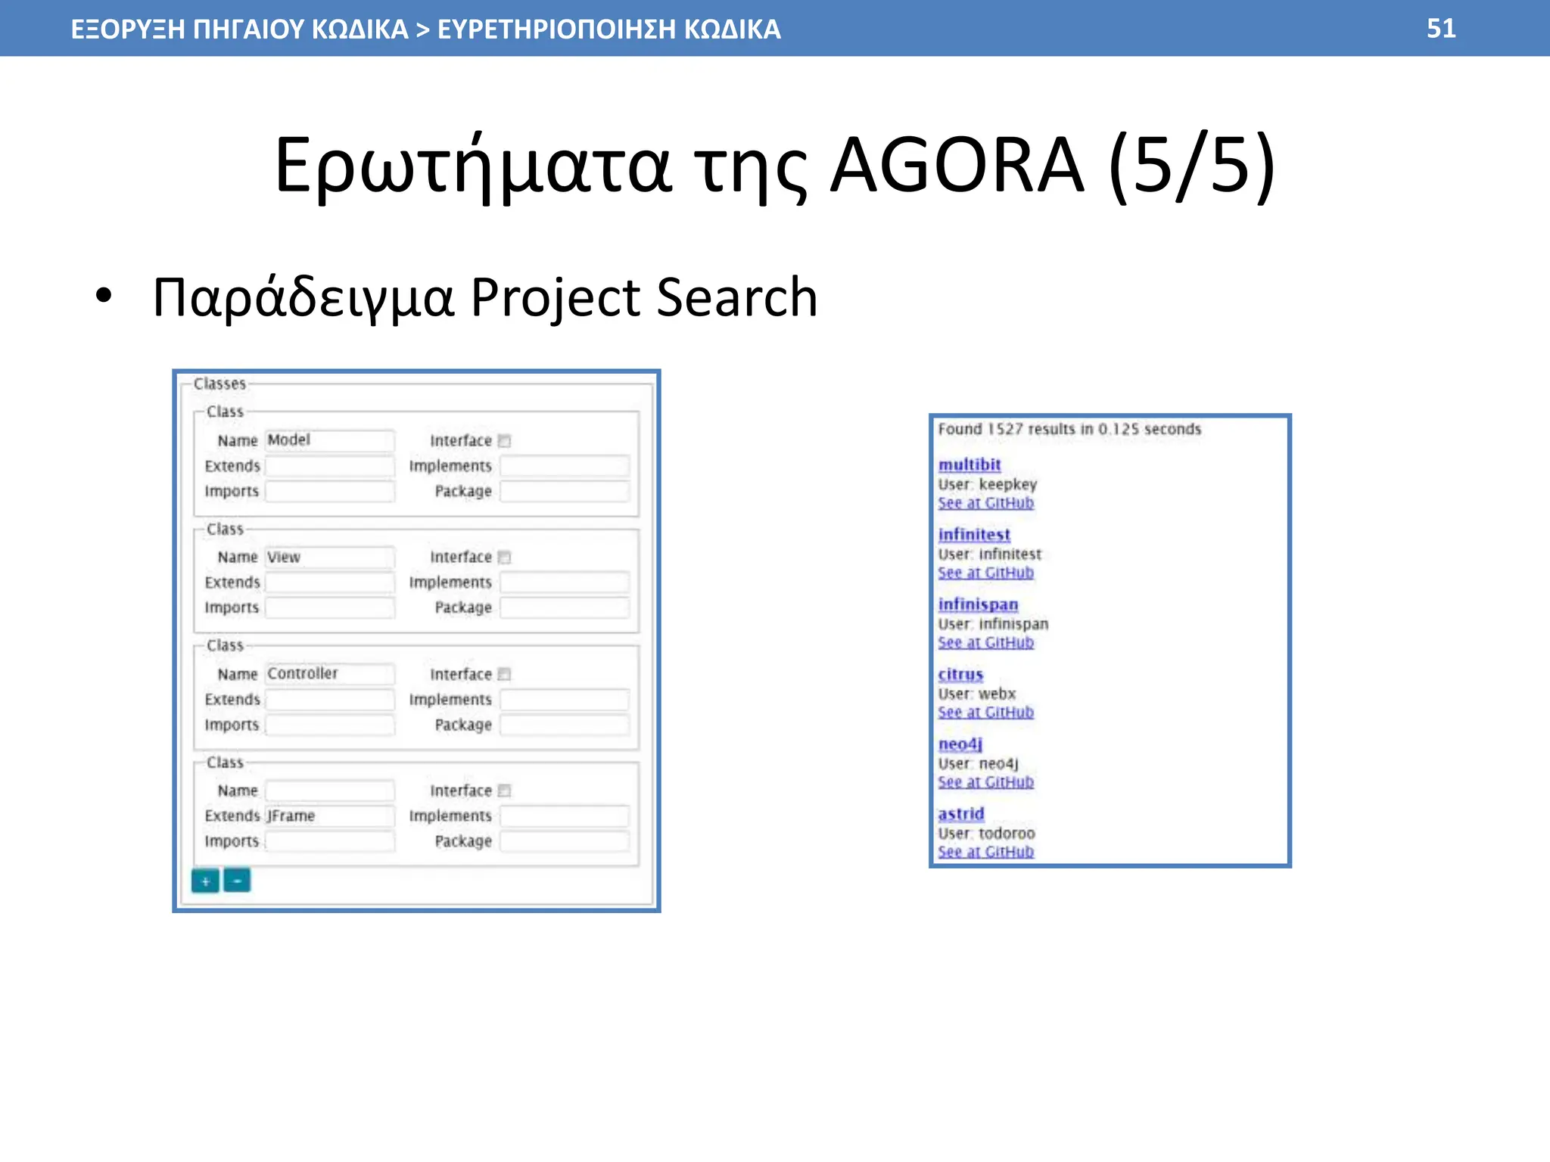Viewport: 1550px width, 1162px height.
Task: Click the empty Name field in fourth class
Action: click(329, 791)
